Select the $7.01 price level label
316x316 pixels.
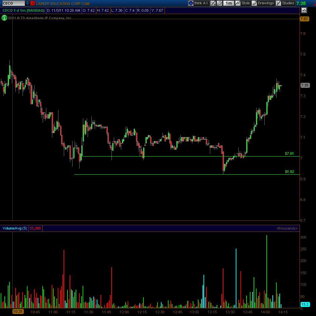(289, 153)
